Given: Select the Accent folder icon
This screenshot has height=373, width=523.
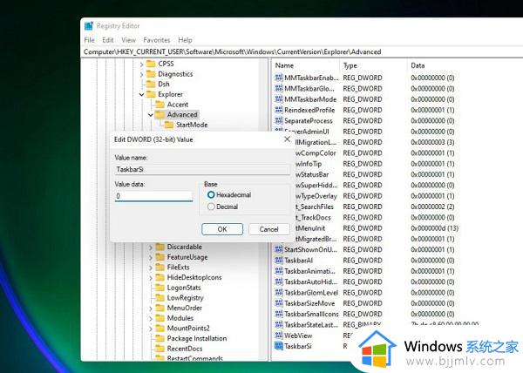Looking at the screenshot, I should [160, 105].
